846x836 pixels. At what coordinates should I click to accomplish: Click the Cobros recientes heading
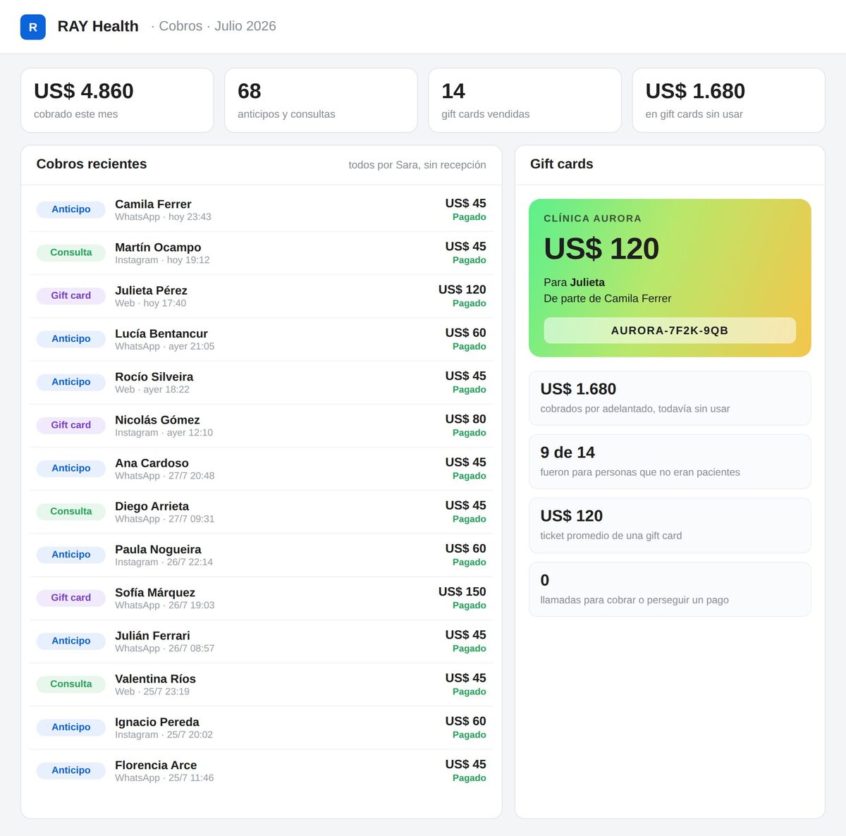tap(92, 164)
